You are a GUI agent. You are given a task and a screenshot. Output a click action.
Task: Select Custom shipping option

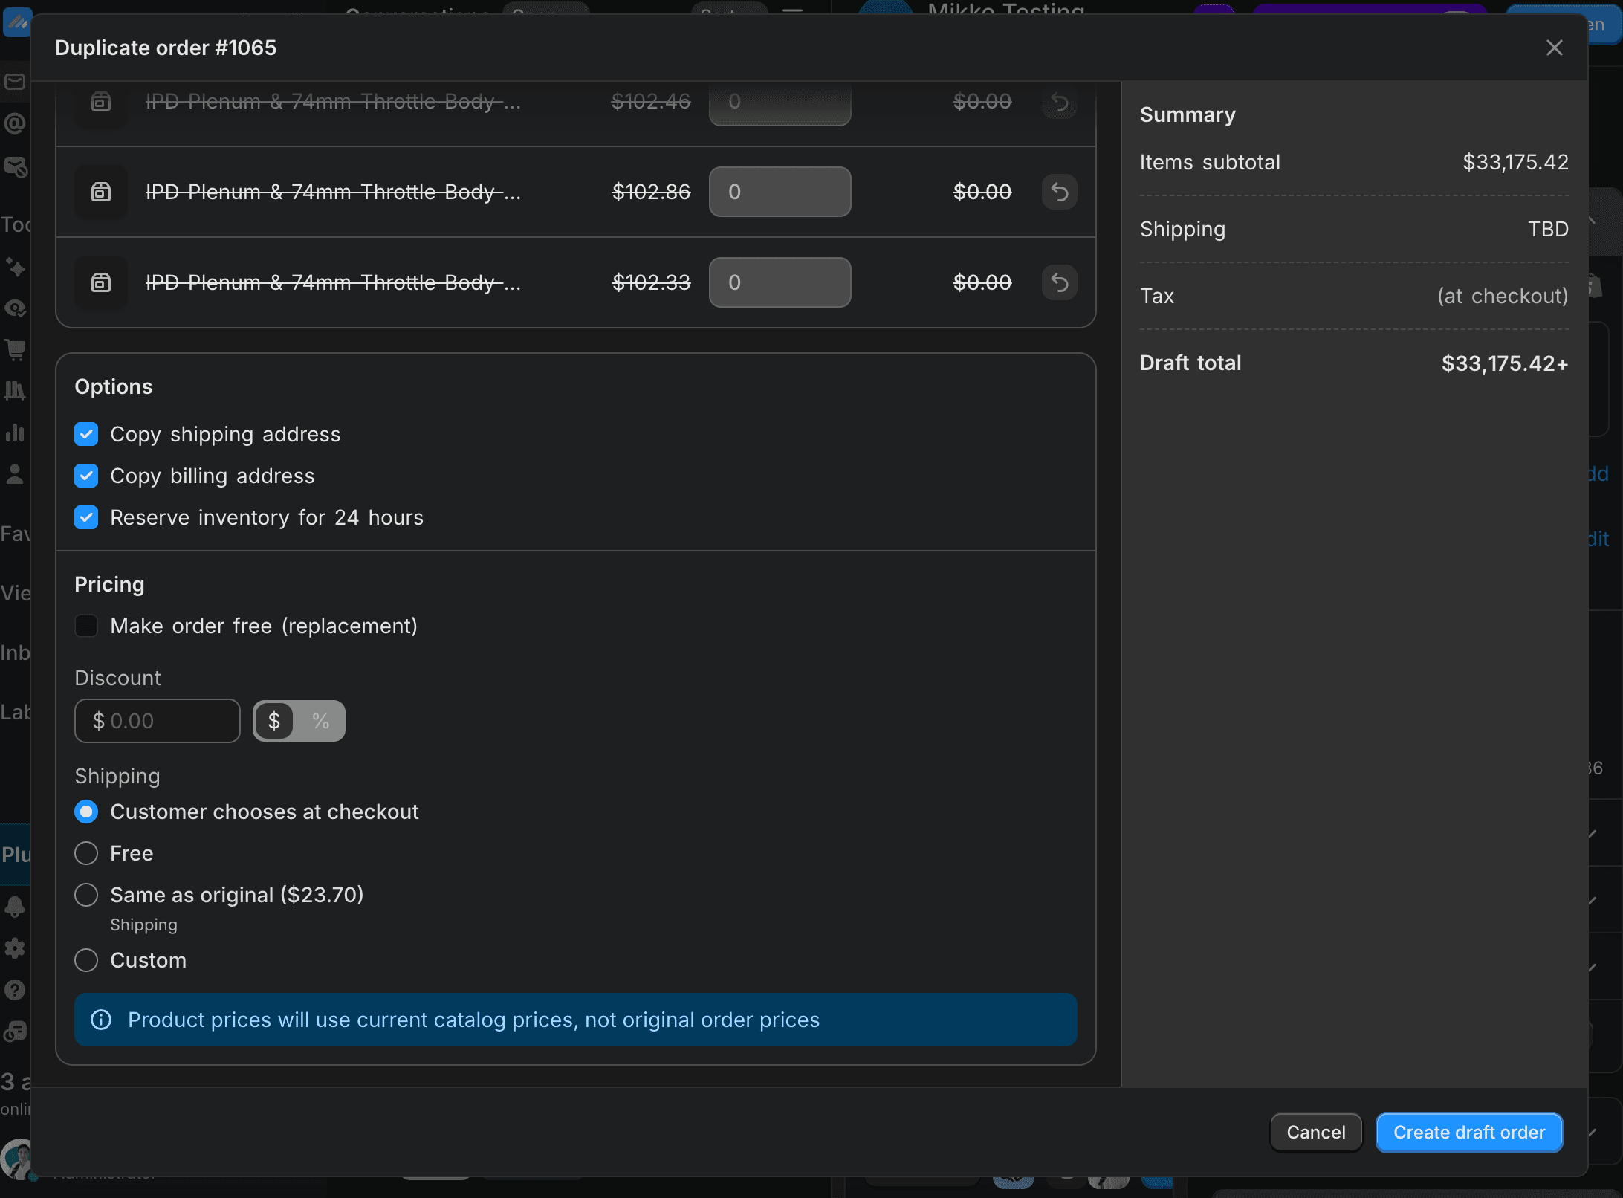(86, 960)
